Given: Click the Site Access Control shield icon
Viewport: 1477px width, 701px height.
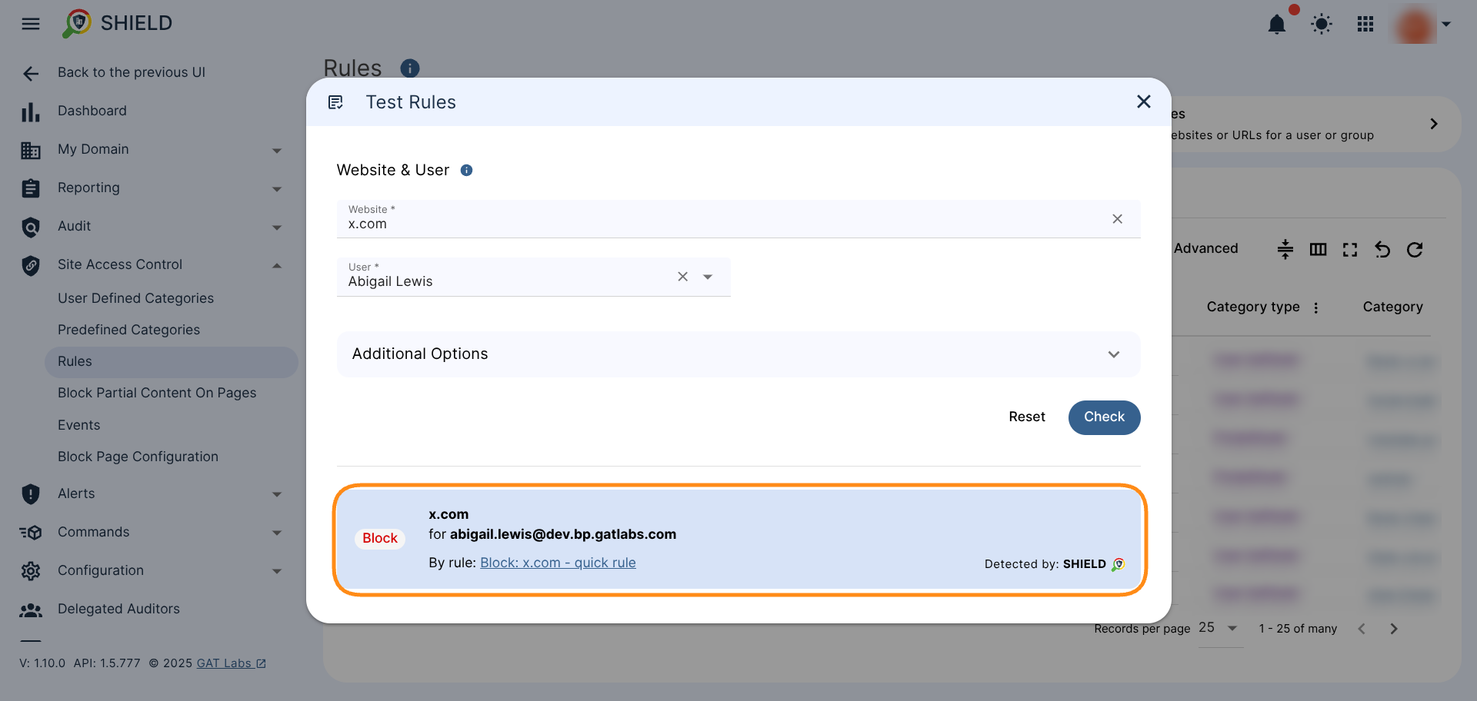Looking at the screenshot, I should point(31,266).
